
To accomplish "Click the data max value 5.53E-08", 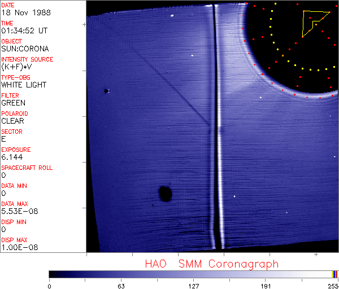I will pos(18,211).
